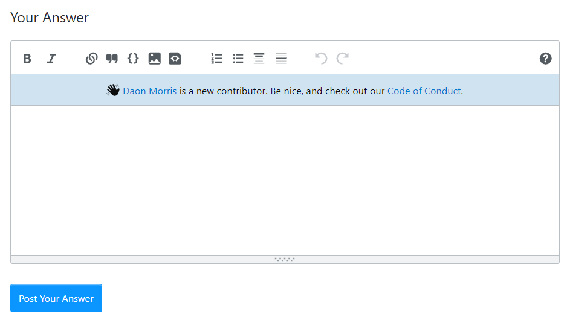This screenshot has height=326, width=567.
Task: Insert a blockquote
Action: tap(112, 59)
